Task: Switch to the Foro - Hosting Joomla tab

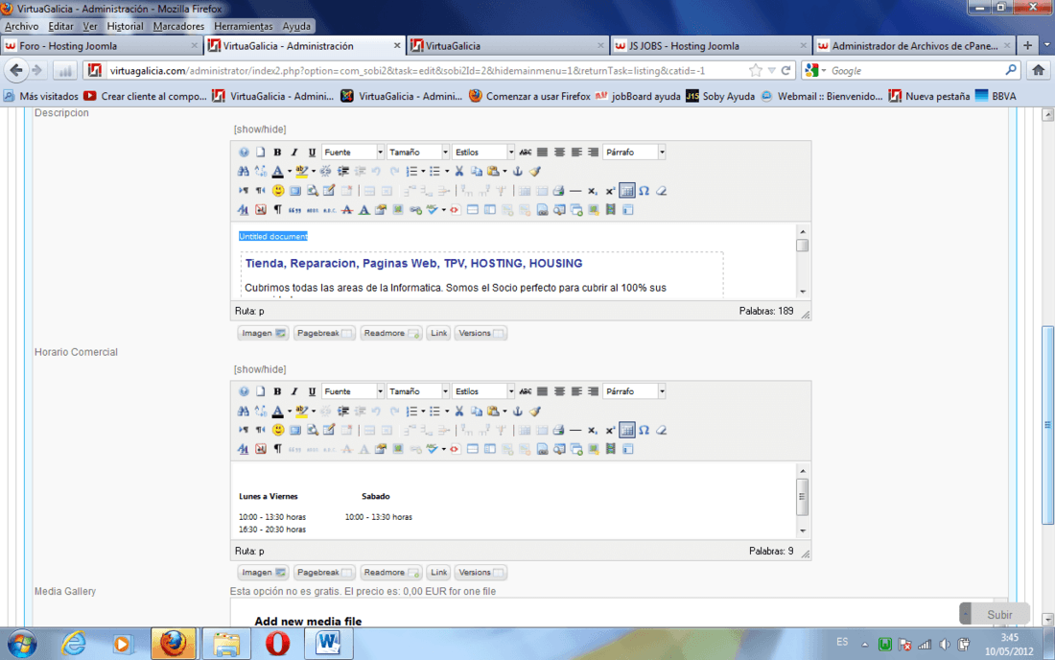Action: click(x=101, y=46)
